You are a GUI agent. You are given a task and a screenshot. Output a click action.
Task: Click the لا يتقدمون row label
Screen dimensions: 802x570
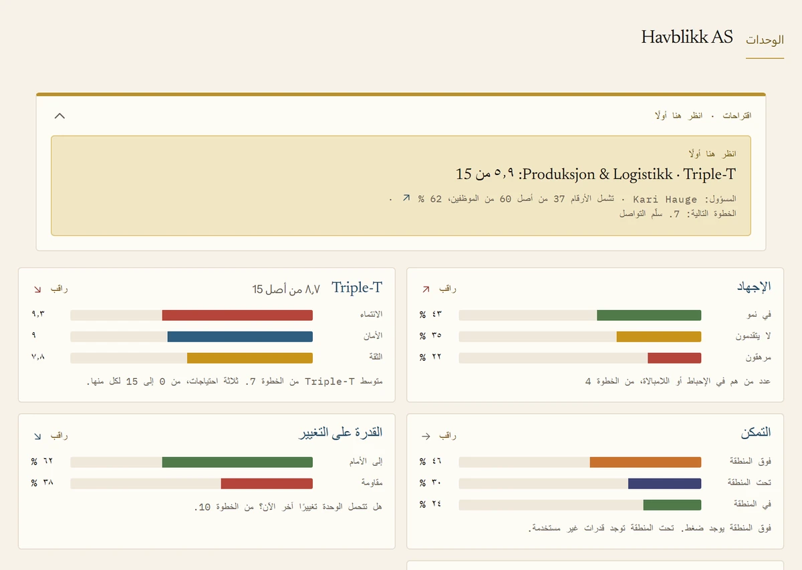coord(753,336)
